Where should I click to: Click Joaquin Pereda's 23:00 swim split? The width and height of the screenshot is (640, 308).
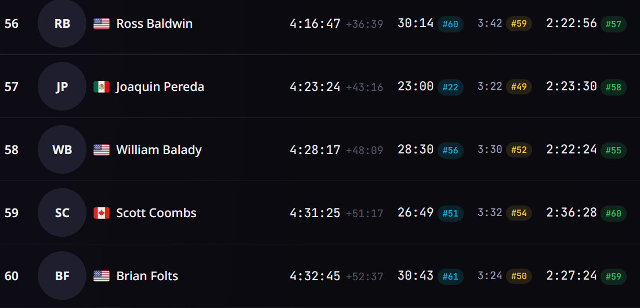pyautogui.click(x=415, y=87)
